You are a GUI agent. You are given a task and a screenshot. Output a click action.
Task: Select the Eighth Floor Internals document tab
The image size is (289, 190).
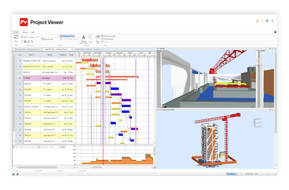click(88, 49)
